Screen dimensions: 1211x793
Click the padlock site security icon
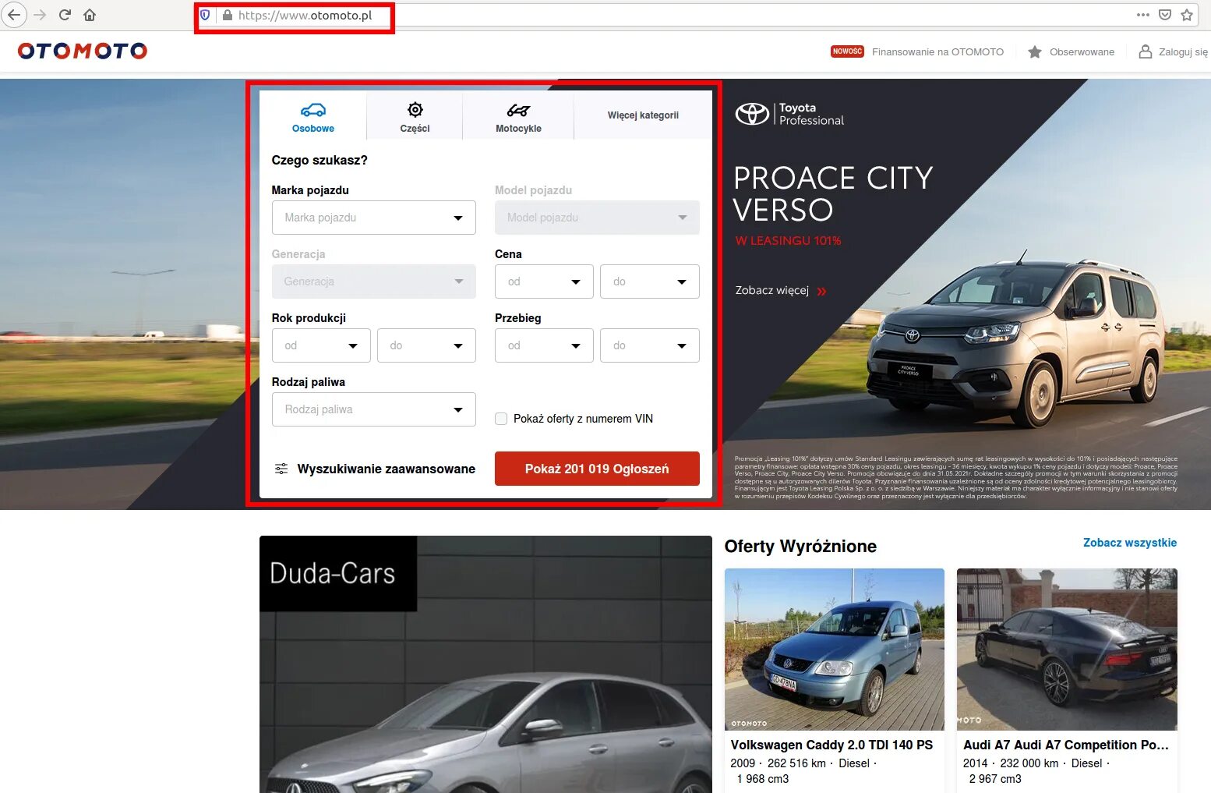(x=227, y=15)
